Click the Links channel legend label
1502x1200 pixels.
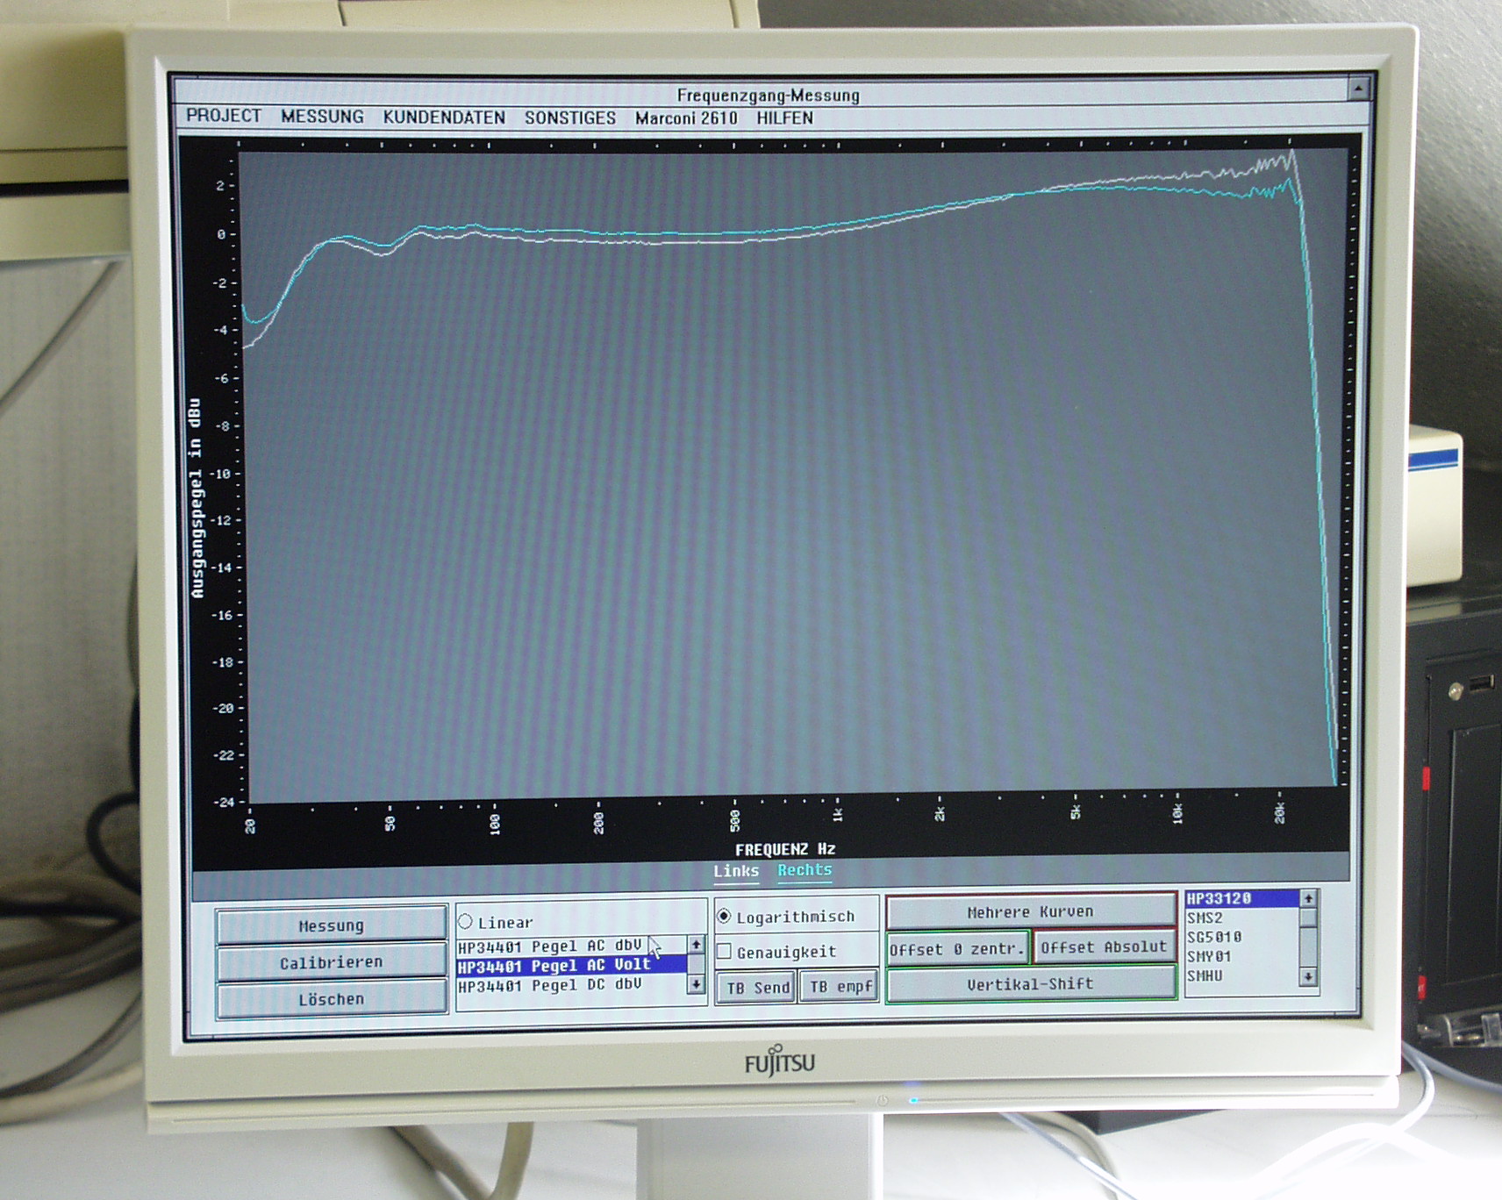(736, 871)
